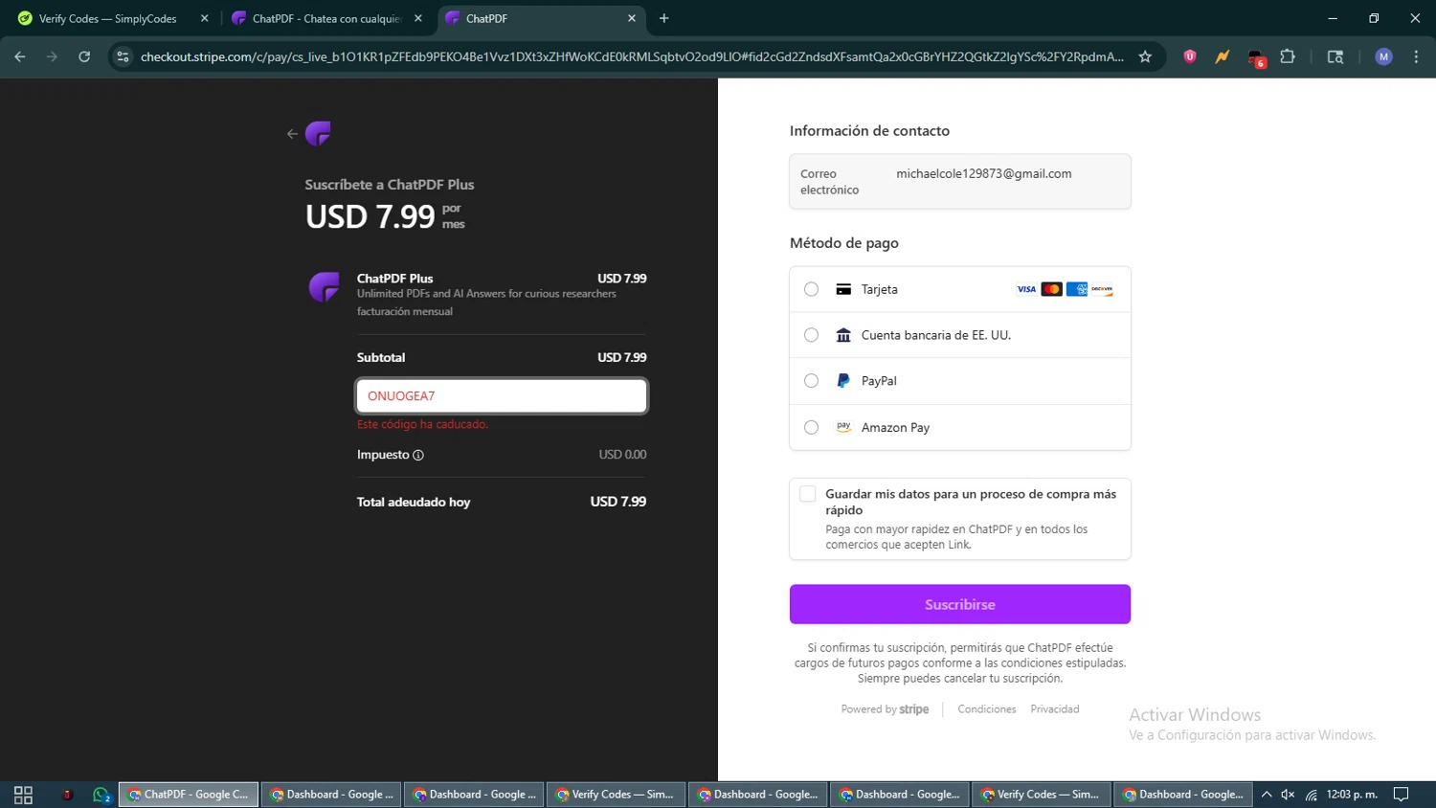The height and width of the screenshot is (808, 1436).
Task: Show hidden system tray icons
Action: 1267,795
